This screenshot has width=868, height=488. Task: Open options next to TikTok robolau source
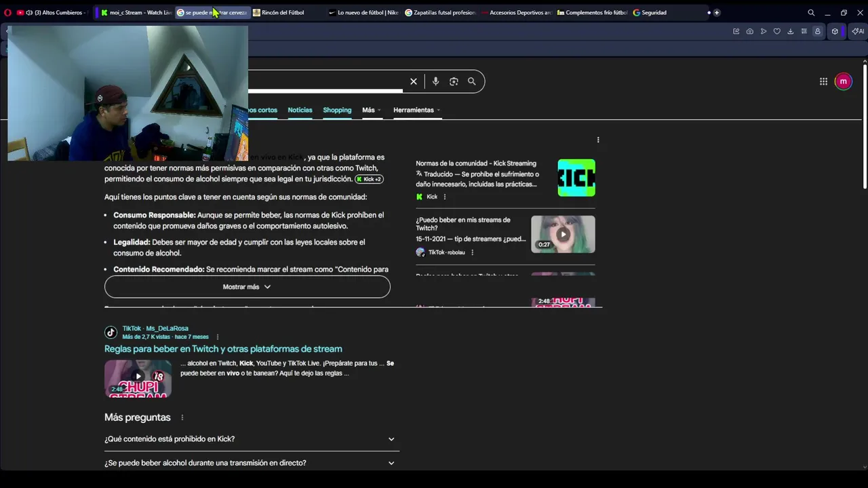tap(472, 252)
